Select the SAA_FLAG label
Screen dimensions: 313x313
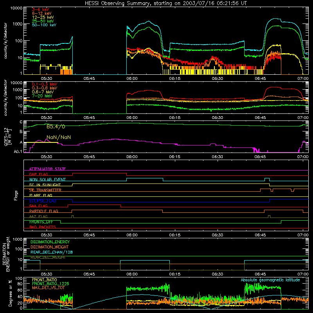point(38,206)
